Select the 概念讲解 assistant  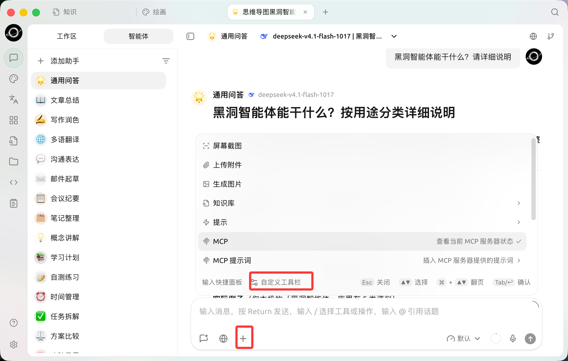coord(99,238)
